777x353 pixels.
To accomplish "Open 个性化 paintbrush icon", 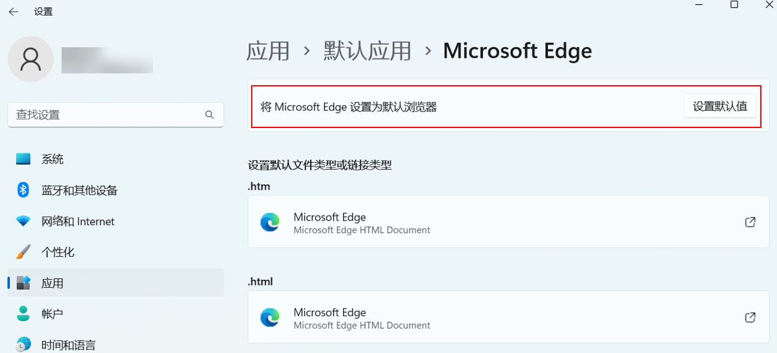I will (x=23, y=252).
